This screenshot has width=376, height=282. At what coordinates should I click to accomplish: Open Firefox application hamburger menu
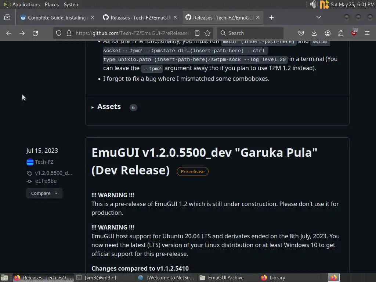[x=367, y=33]
